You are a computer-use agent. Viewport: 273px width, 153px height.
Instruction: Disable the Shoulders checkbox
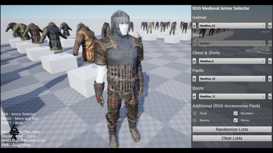236,113
